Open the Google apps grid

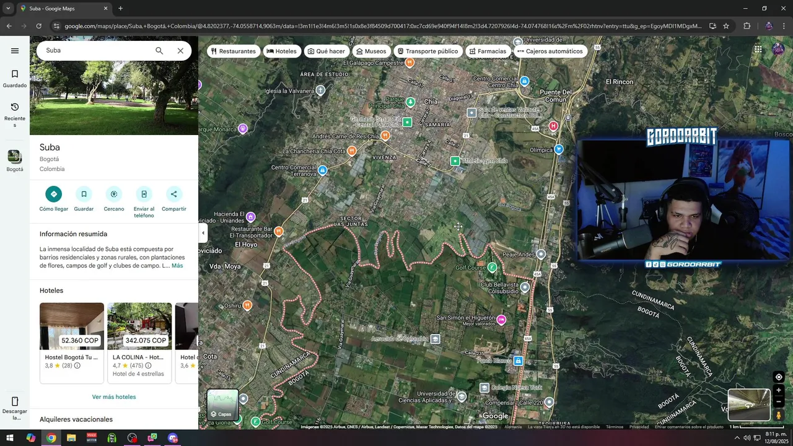pyautogui.click(x=758, y=50)
